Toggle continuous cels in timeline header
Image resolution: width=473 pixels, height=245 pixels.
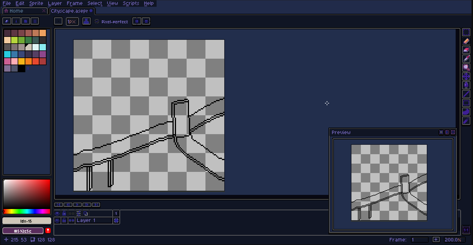tap(71, 213)
